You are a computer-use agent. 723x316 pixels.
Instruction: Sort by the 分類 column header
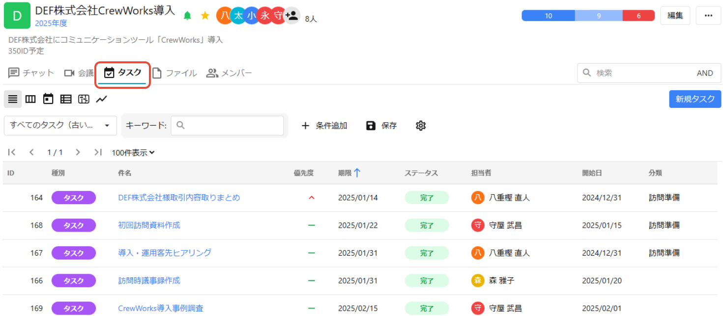[655, 173]
